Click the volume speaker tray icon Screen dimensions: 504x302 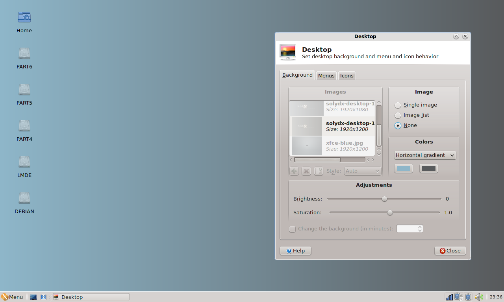pyautogui.click(x=478, y=297)
